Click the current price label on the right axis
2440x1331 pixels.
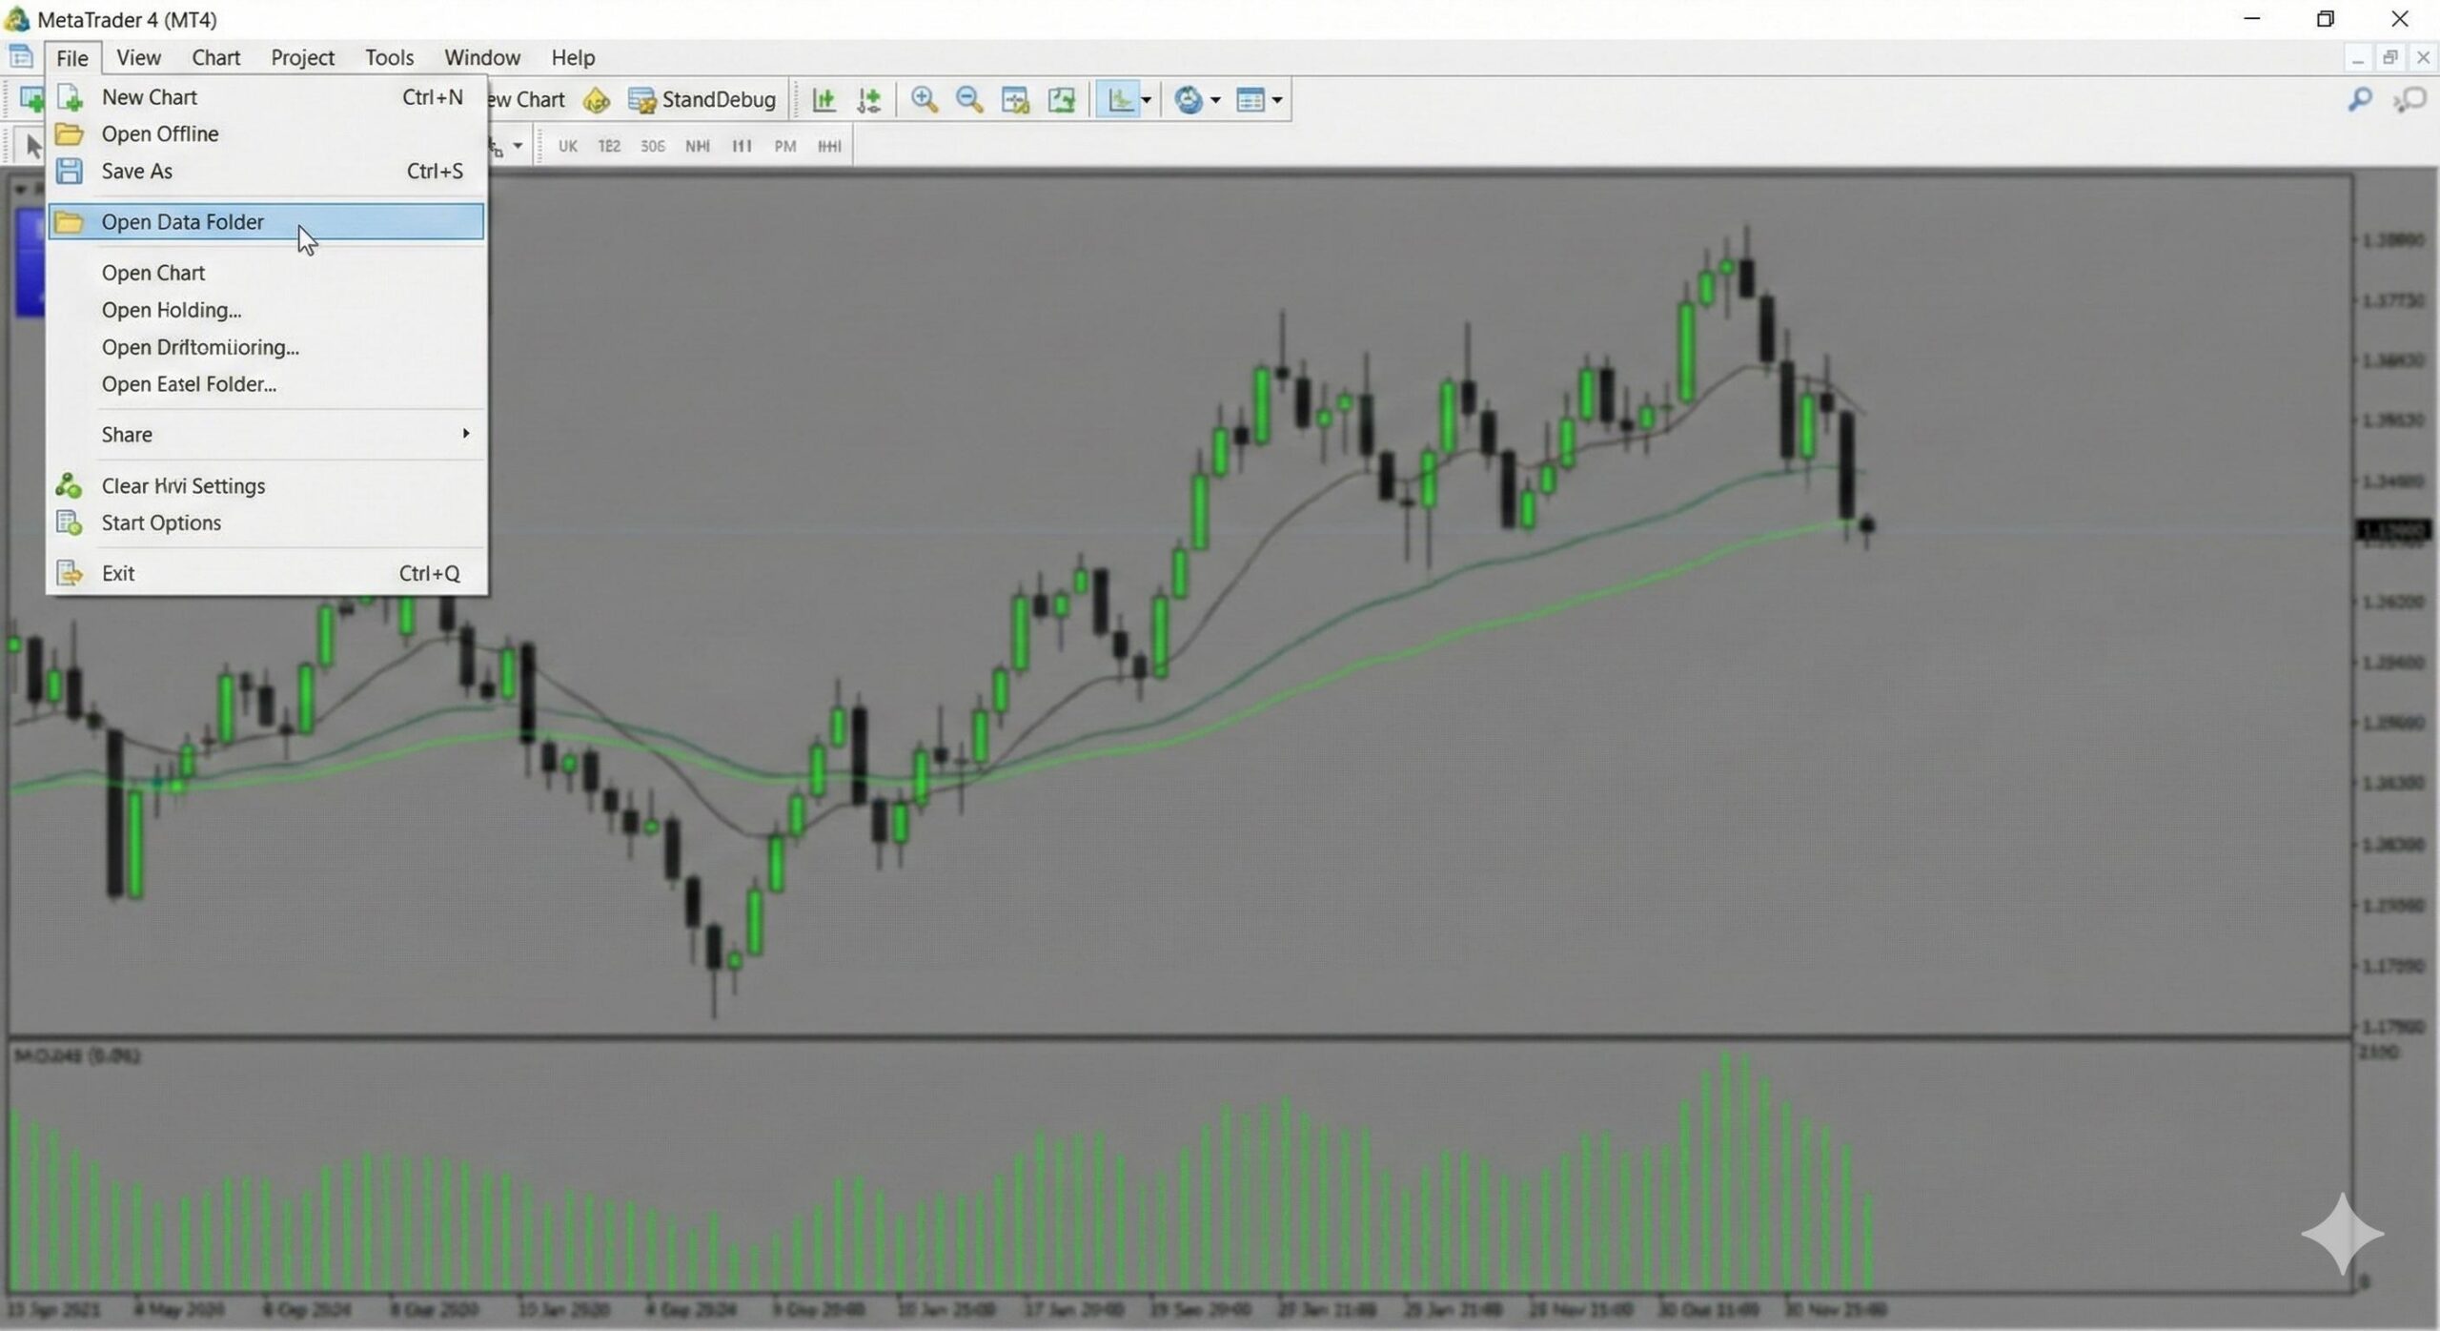2394,531
